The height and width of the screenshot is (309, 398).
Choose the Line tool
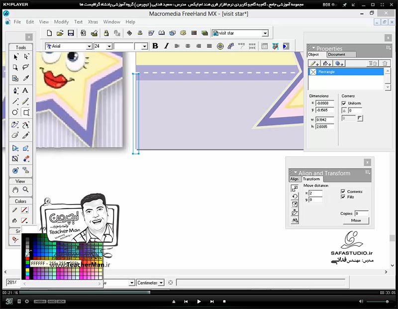[x=15, y=102]
